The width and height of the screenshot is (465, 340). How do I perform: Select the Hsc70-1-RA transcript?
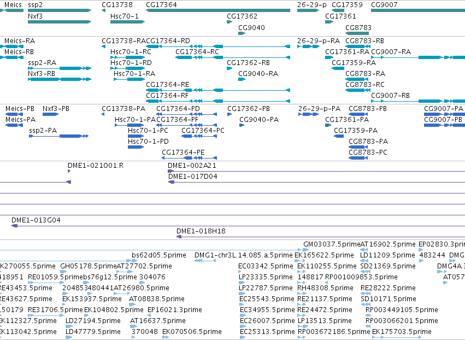134,74
